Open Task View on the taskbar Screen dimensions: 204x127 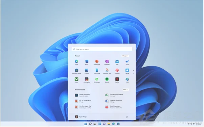95,124
